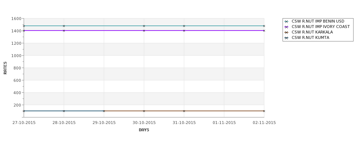Click the 800 y-axis tick label
Screen dimensions: 355x156
tap(17, 68)
